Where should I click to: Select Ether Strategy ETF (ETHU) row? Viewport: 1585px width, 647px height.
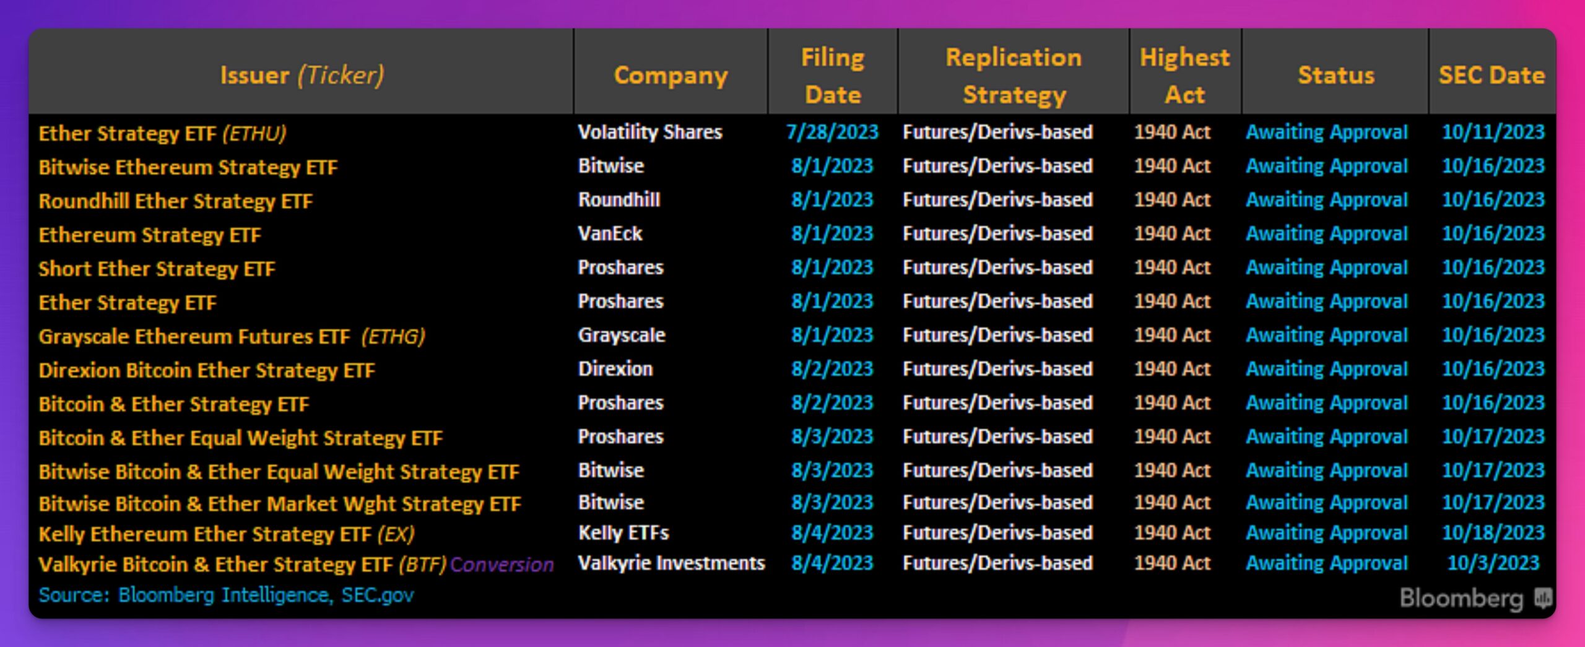tap(792, 132)
